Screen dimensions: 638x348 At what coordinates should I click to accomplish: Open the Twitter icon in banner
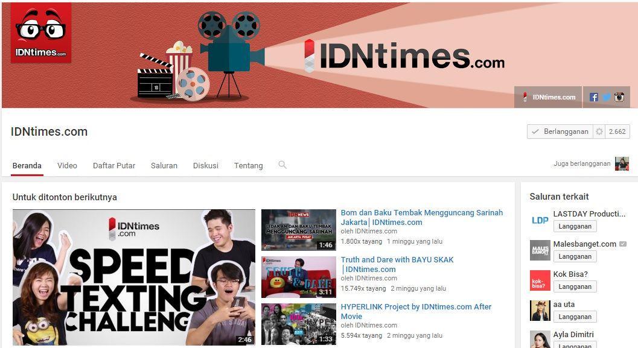(606, 97)
